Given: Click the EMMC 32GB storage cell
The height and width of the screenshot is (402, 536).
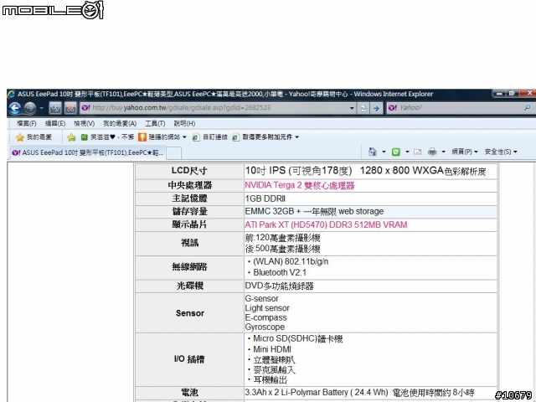Looking at the screenshot, I should (x=370, y=212).
